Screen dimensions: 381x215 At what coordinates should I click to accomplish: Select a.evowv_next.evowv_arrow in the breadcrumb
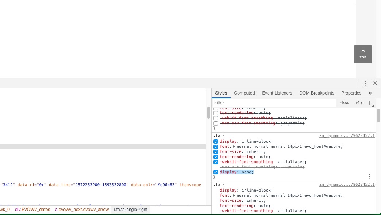coord(82,210)
